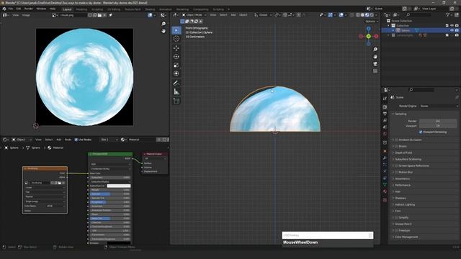Open the Slot 1 material slot dropdown
461x259 pixels.
(x=109, y=140)
